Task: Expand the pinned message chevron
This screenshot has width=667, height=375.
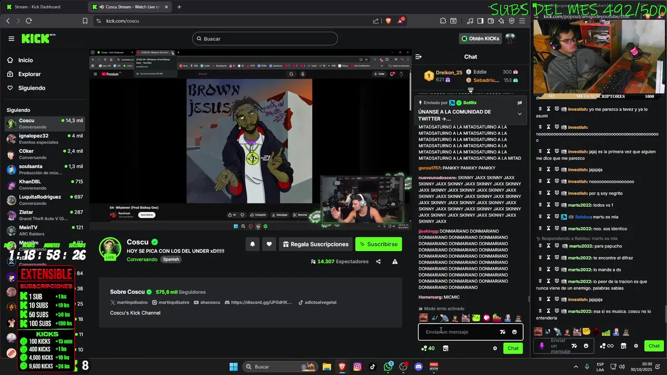Action: (x=520, y=114)
